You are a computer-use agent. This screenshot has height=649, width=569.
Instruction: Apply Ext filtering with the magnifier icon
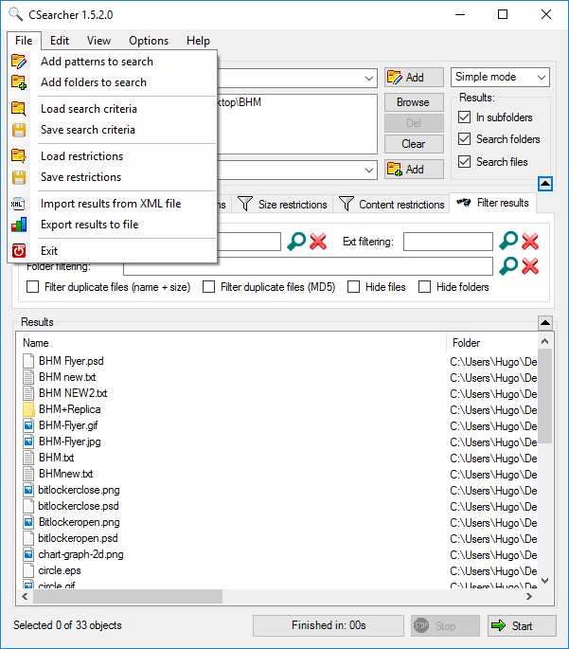(508, 241)
